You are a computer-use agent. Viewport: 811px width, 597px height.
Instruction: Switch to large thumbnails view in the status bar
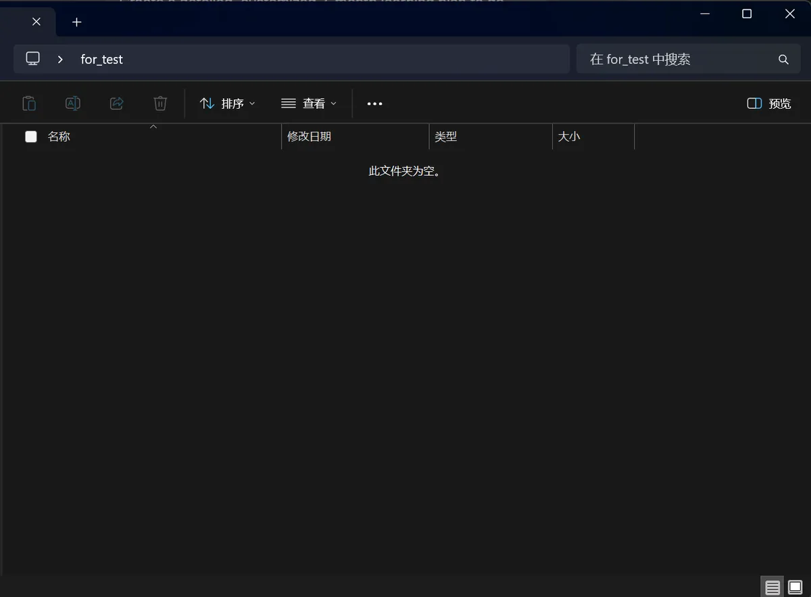pos(796,586)
